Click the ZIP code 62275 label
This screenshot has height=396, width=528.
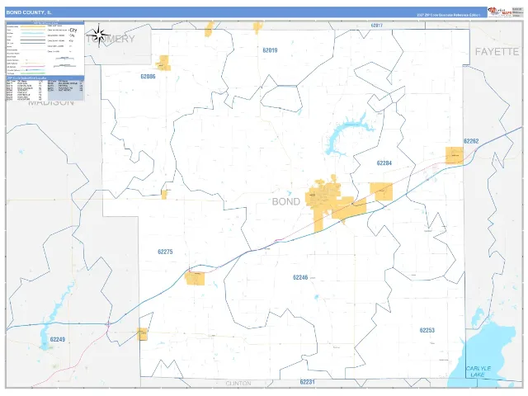click(165, 252)
